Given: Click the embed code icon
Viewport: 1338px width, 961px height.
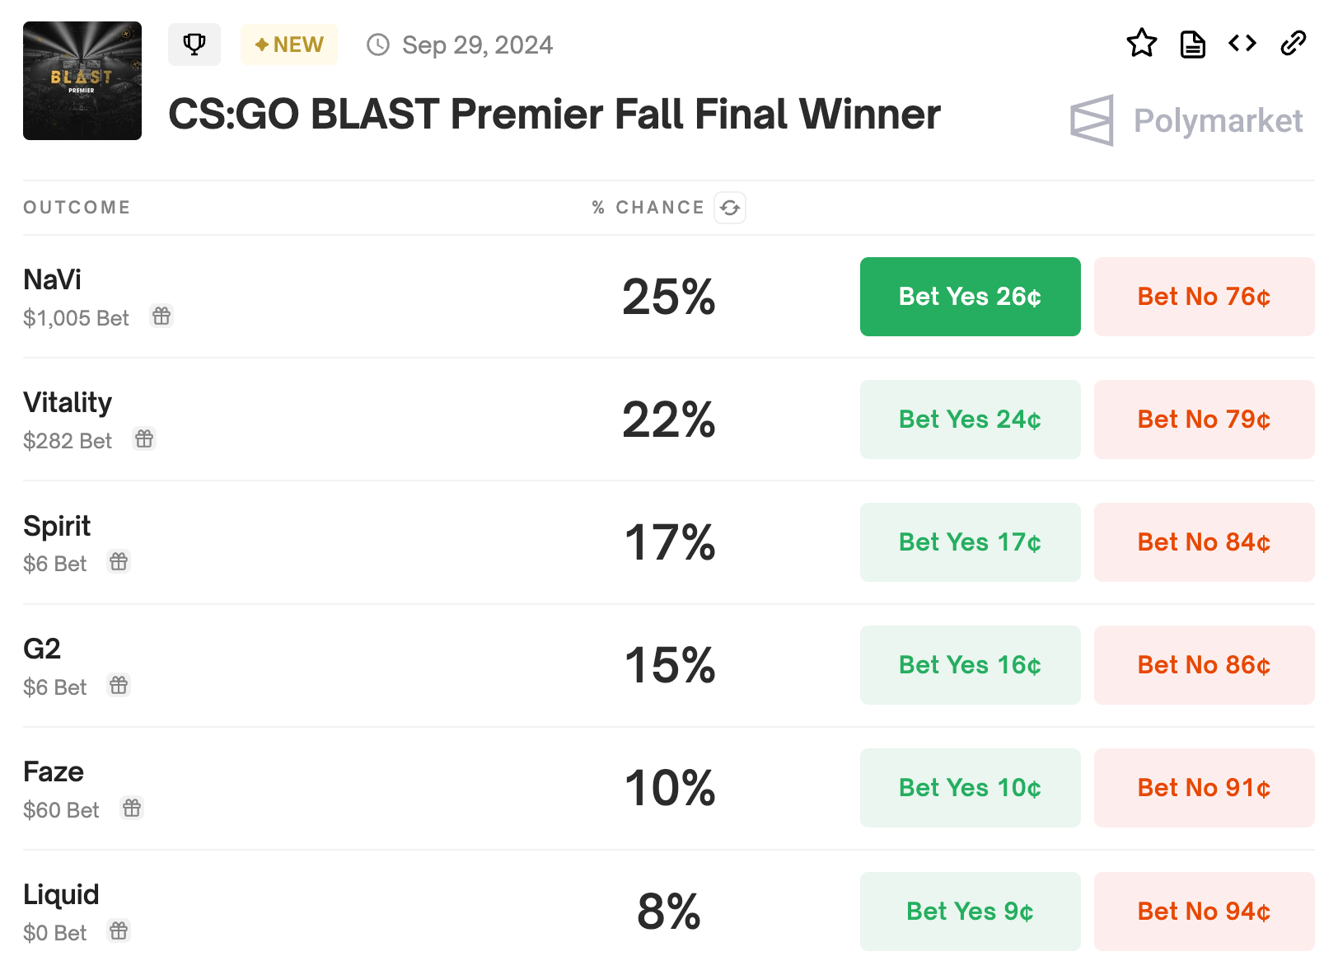Looking at the screenshot, I should 1242,43.
